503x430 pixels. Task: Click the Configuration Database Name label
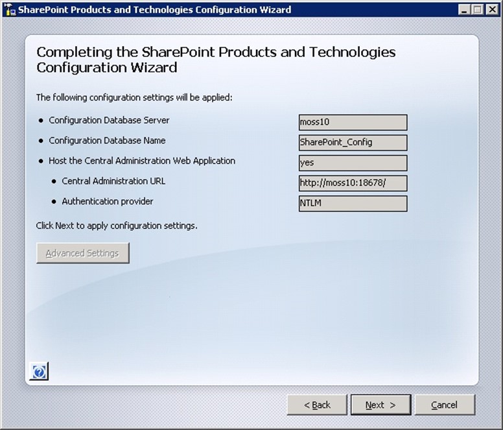[107, 141]
